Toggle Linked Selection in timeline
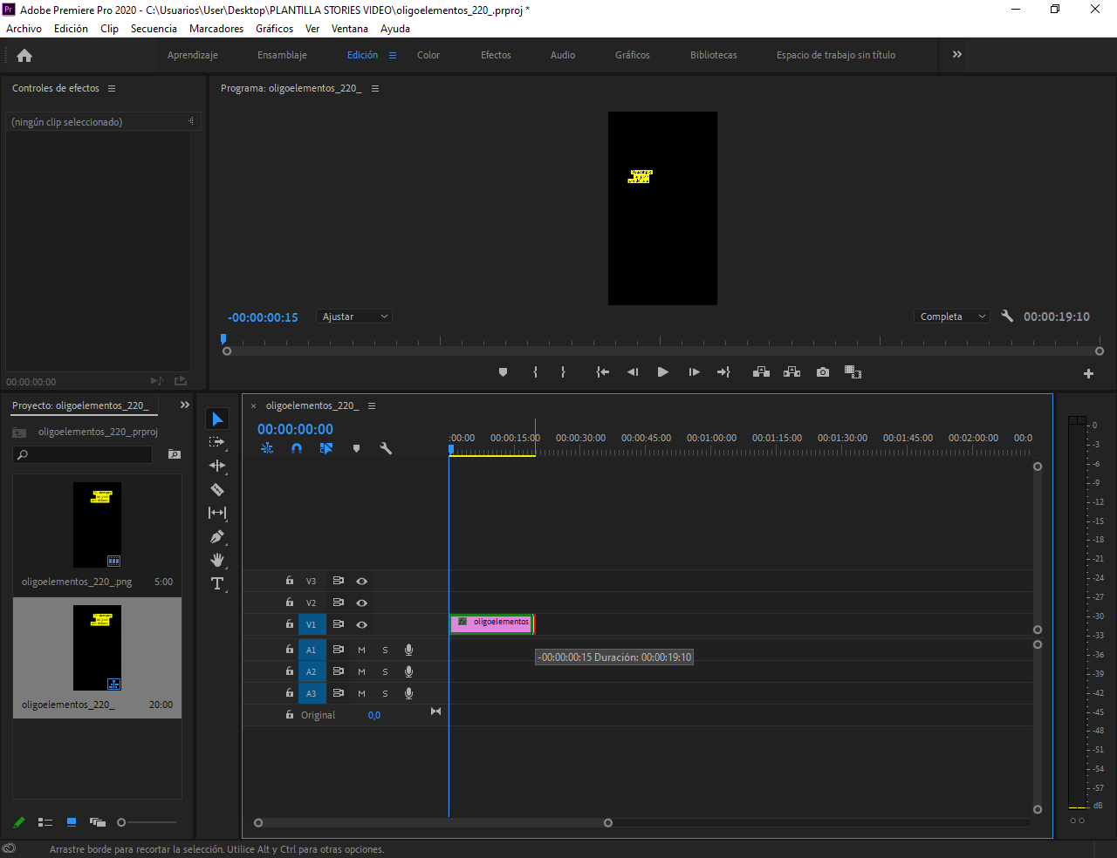Viewport: 1117px width, 858px height. [x=326, y=448]
